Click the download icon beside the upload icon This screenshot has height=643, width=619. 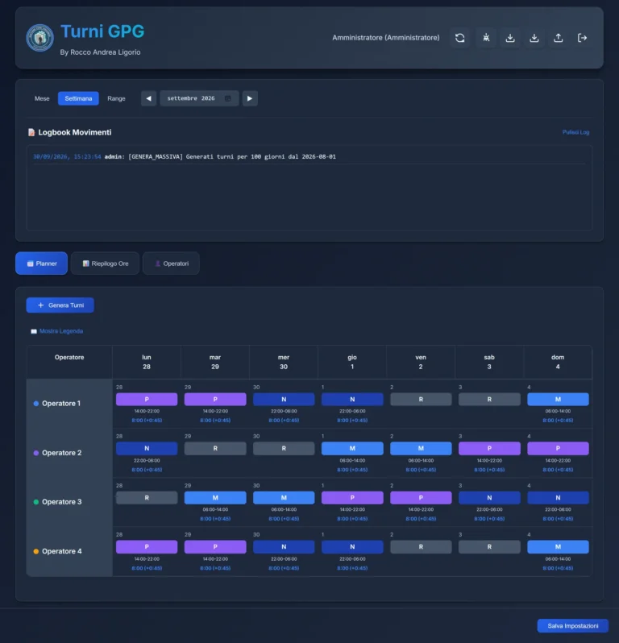[x=534, y=38]
